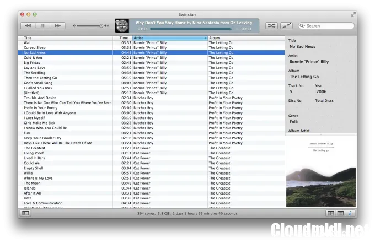The width and height of the screenshot is (375, 243).
Task: Pause the currently playing song
Action: click(x=42, y=26)
